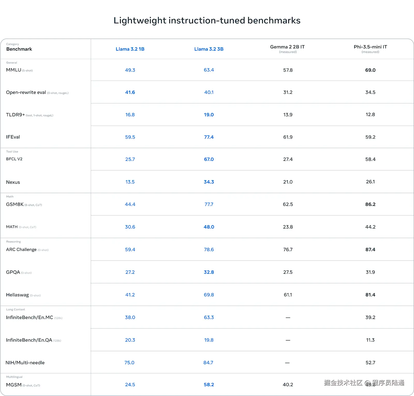This screenshot has width=414, height=396.
Task: Click the Open-rewrite eval score 41.6
Action: (x=130, y=92)
